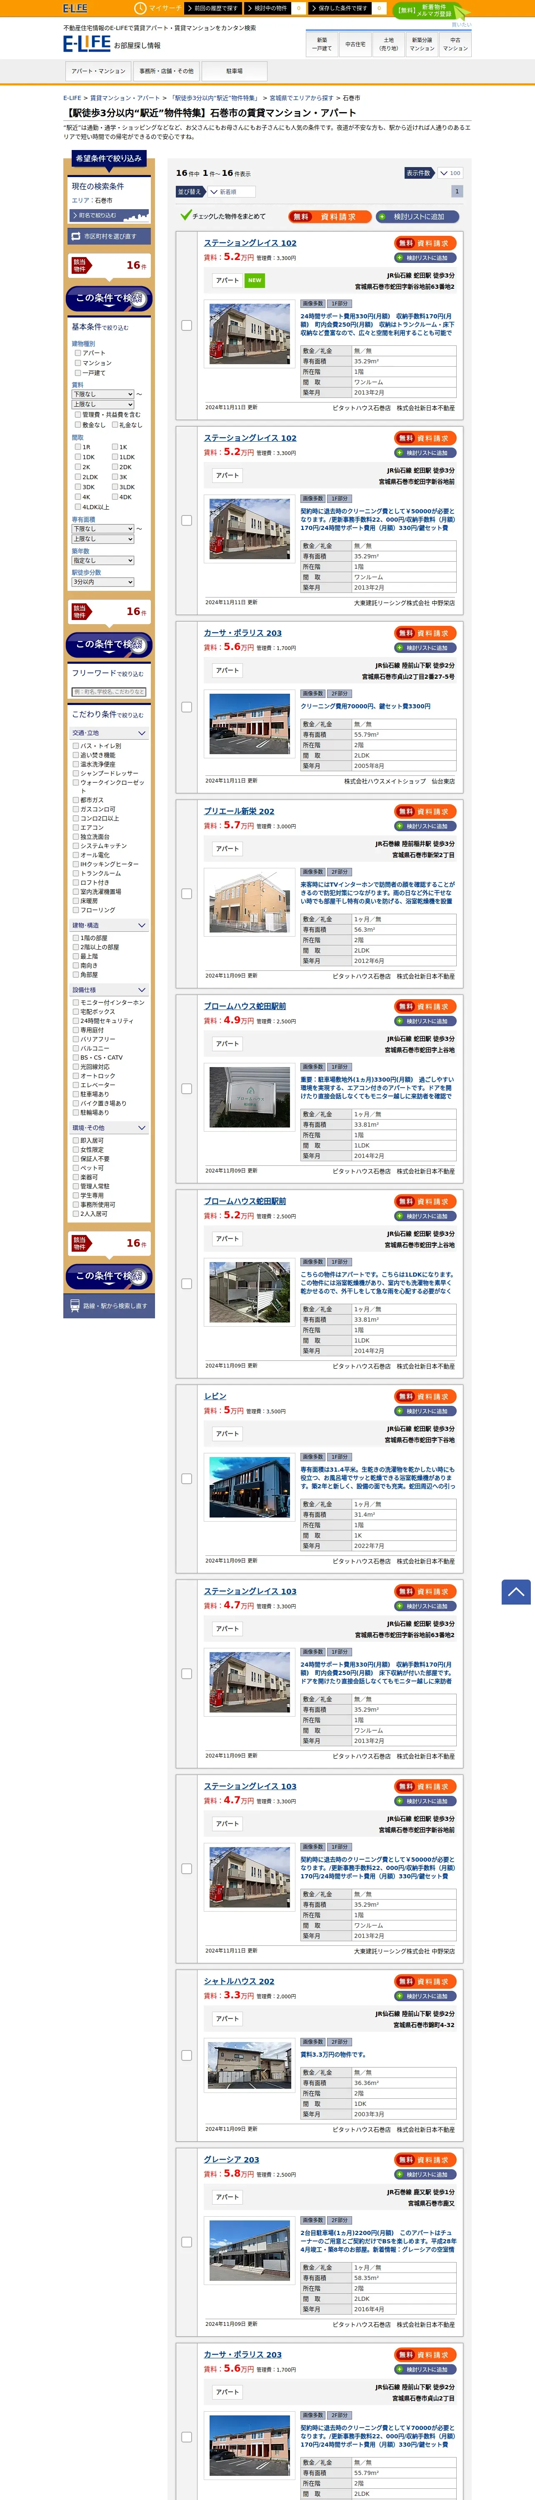The image size is (535, 2500).
Task: Click 町名で絞り込む button
Action: [x=109, y=215]
